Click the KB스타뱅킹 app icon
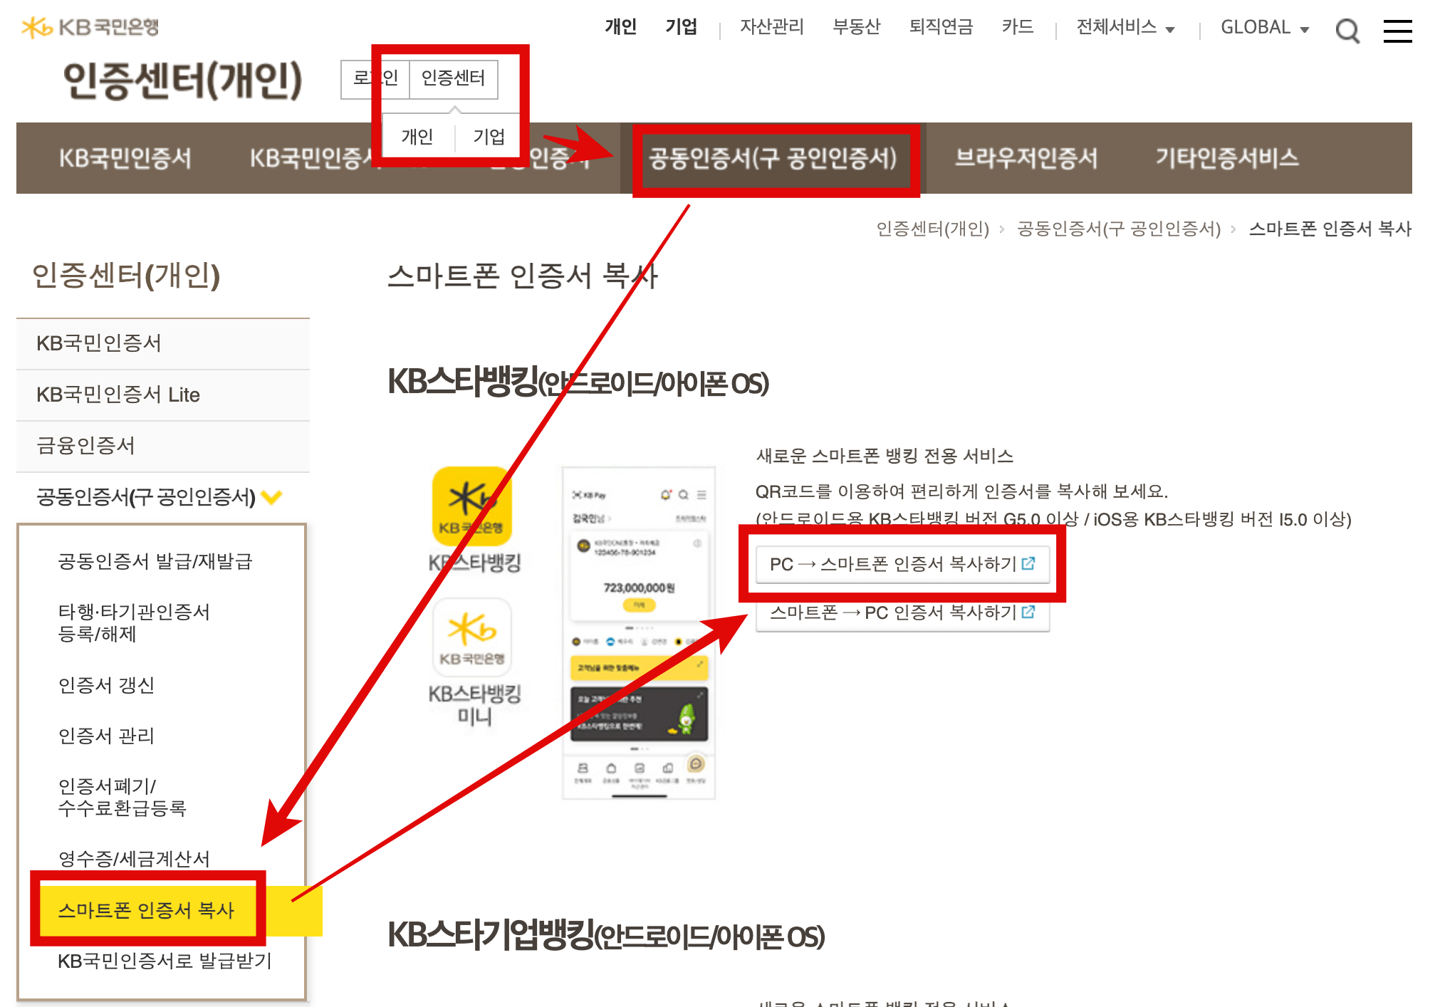Viewport: 1440px width, 1007px height. [x=472, y=506]
